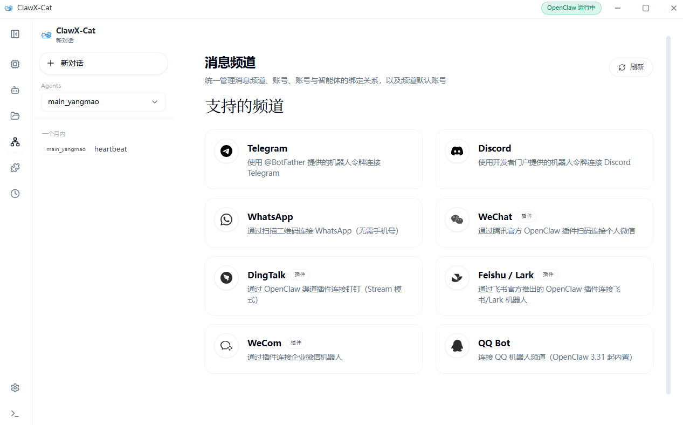Select the channels network icon in the sidebar
The width and height of the screenshot is (683, 425).
15,141
